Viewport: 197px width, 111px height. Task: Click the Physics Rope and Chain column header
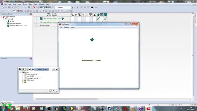(106, 15)
